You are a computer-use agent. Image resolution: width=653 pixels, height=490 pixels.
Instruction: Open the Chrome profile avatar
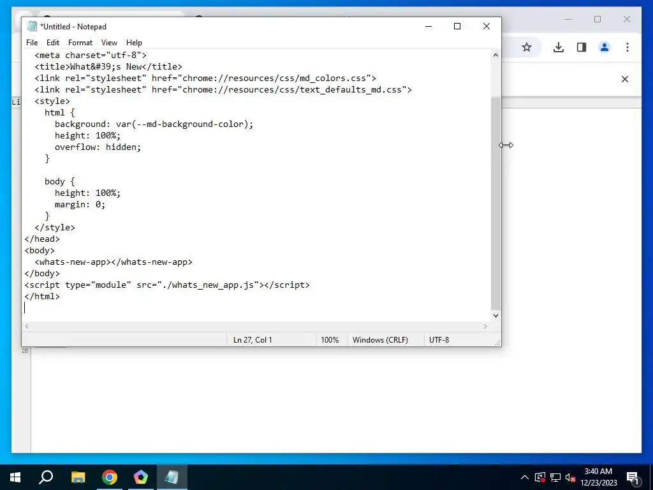[605, 47]
